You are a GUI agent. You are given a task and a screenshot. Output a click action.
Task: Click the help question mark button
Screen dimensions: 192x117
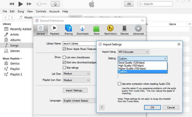102,107
